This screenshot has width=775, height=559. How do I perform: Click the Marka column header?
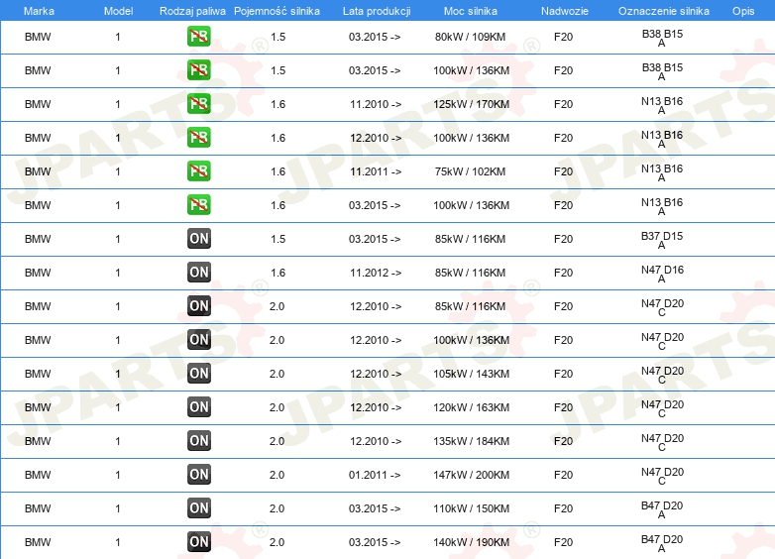[39, 11]
